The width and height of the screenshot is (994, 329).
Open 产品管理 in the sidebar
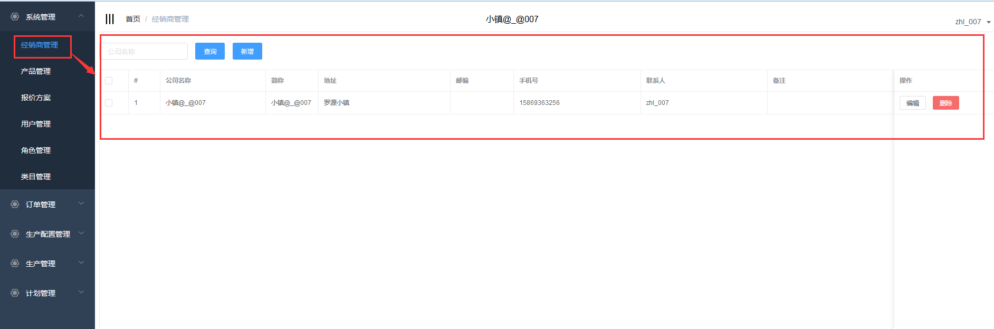point(36,71)
